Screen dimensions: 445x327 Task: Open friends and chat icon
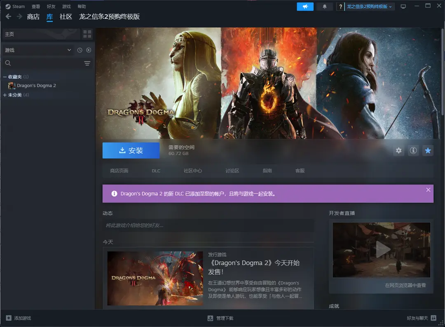point(433,318)
